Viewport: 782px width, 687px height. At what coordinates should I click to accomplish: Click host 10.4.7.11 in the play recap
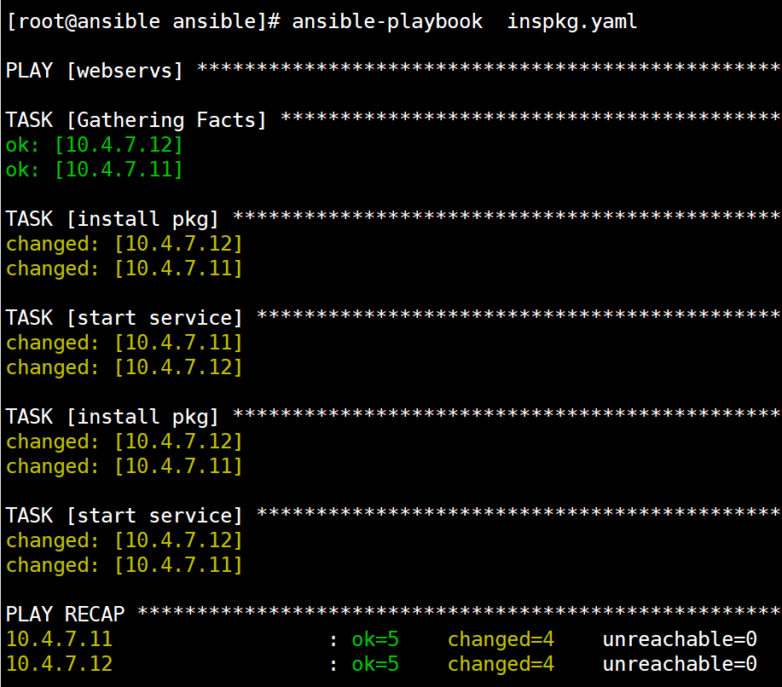coord(60,639)
